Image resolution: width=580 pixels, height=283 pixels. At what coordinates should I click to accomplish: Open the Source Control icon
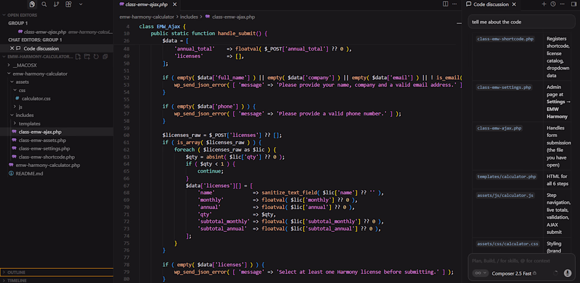(x=56, y=4)
